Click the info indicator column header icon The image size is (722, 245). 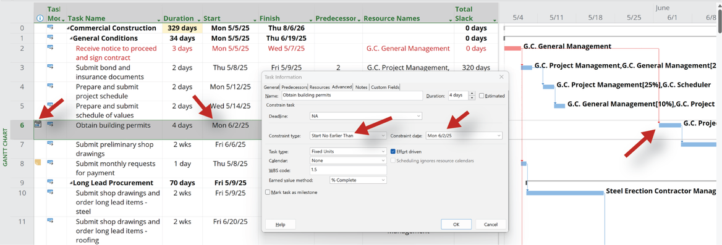click(40, 19)
